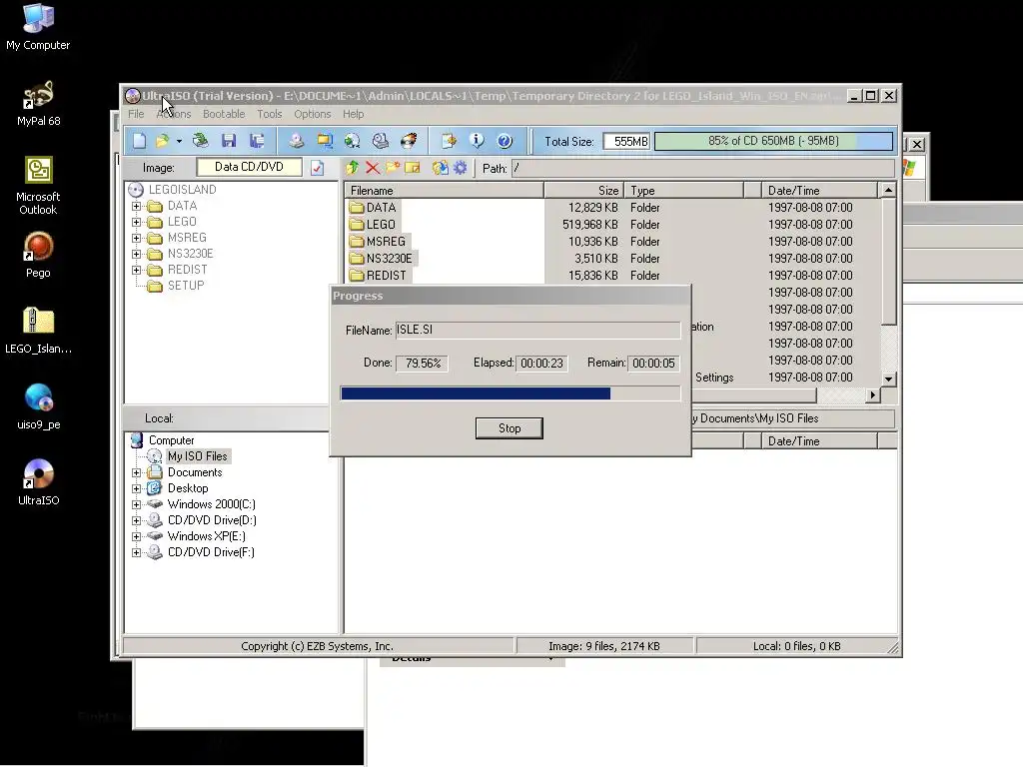Screen dimensions: 1023x767
Task: Expand the LEGO folder tree node
Action: (136, 222)
